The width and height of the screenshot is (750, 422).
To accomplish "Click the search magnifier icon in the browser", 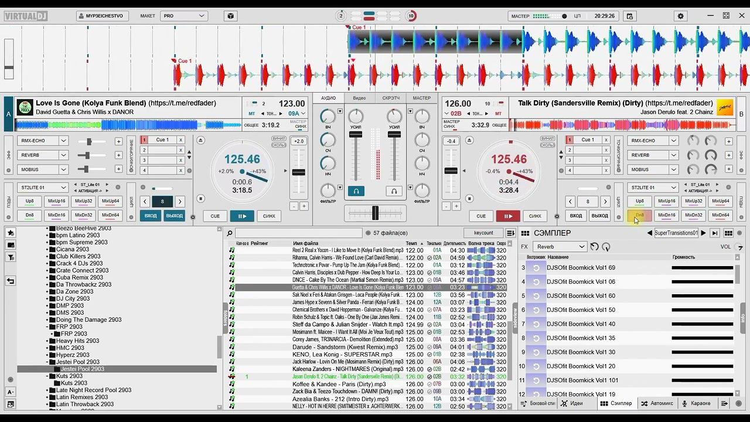I will point(230,233).
